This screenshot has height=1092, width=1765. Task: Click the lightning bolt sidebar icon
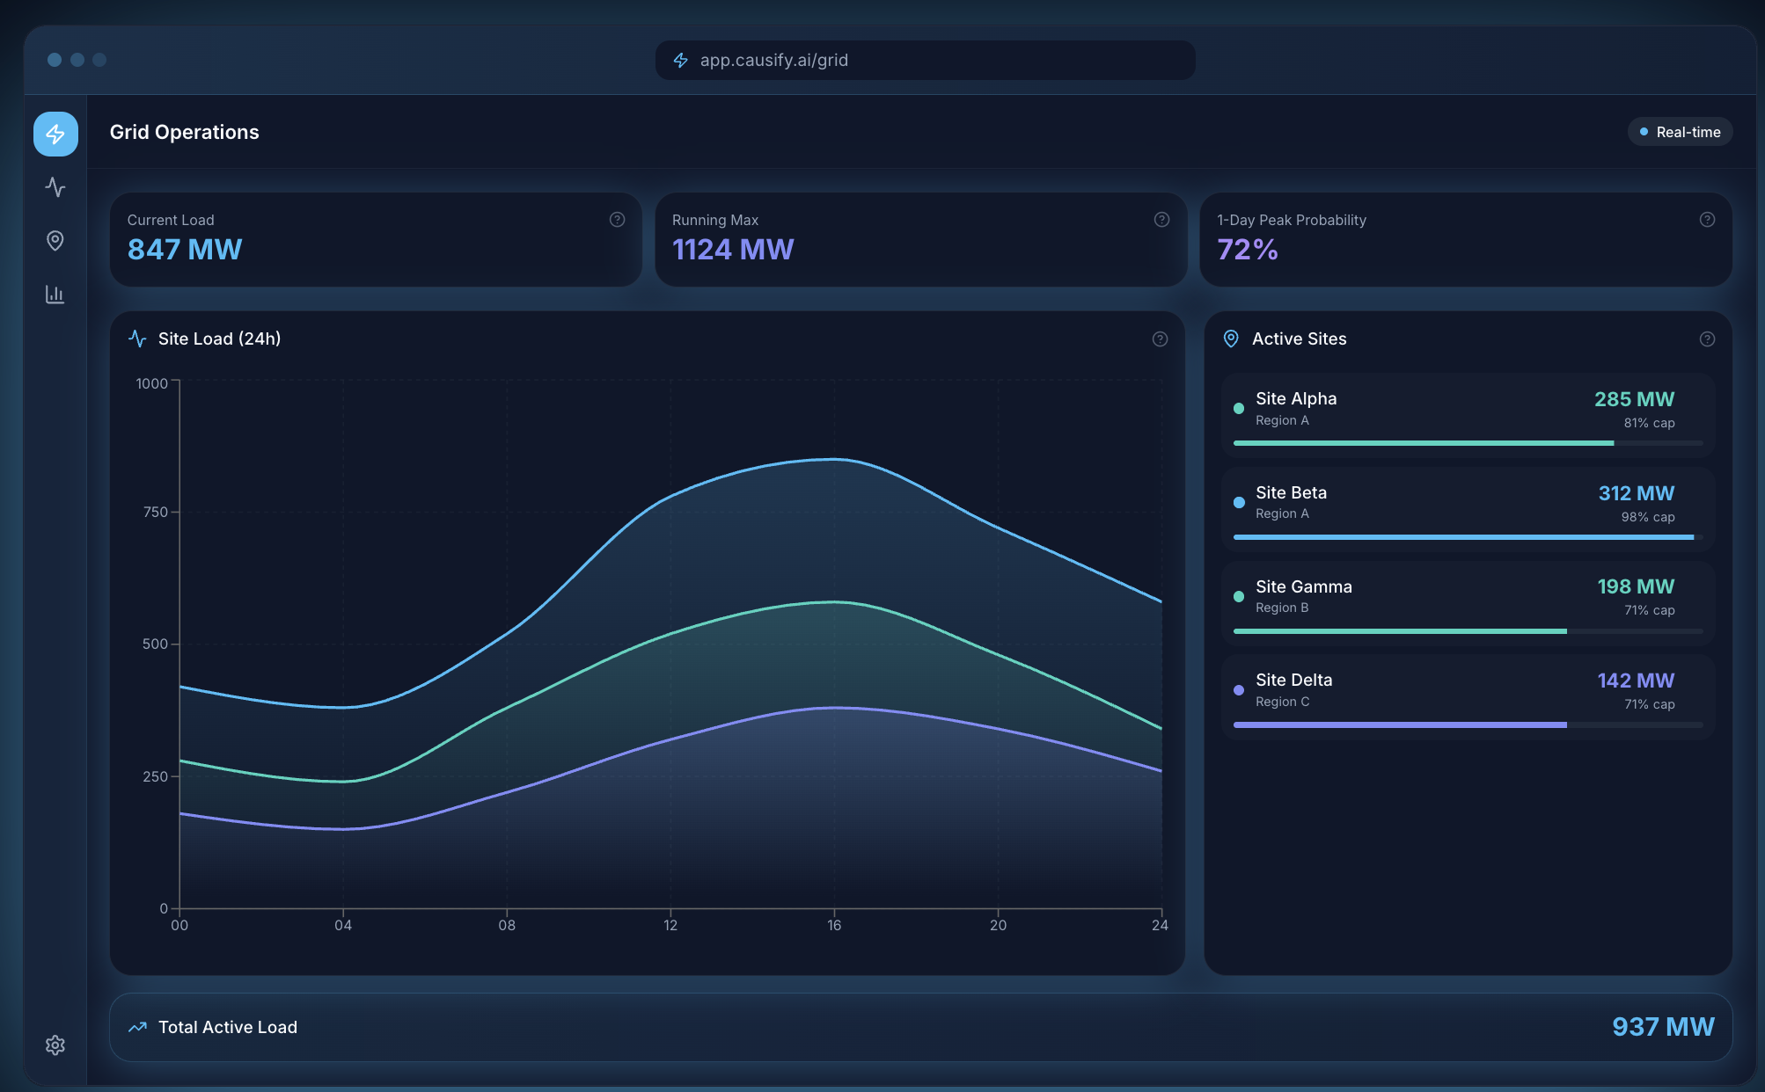click(55, 134)
